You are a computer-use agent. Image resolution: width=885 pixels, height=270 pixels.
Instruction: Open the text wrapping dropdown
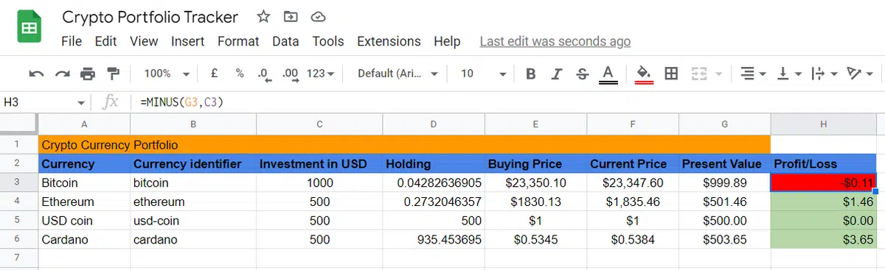click(824, 74)
